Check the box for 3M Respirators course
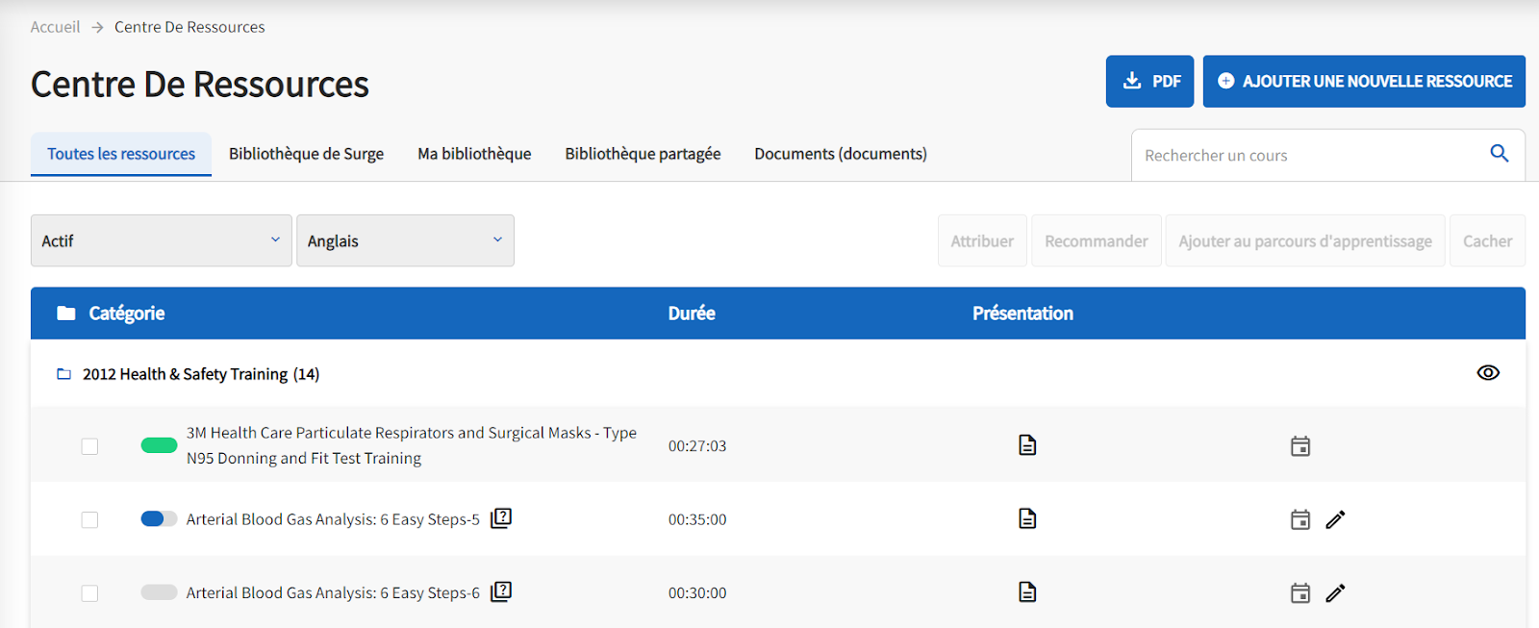 coord(89,446)
